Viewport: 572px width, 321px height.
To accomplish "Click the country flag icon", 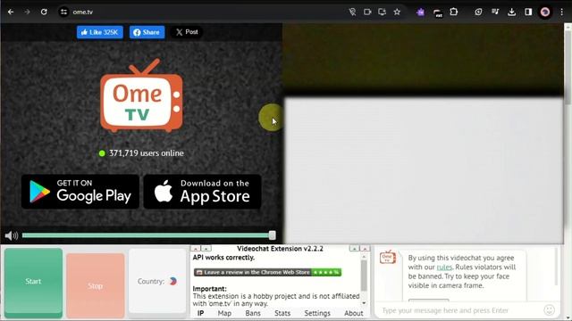I will tap(173, 281).
